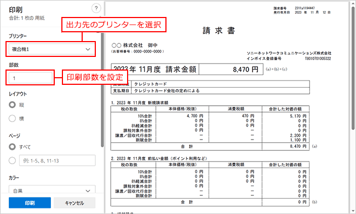Click the 合計: 1 枚の用紙 summary text
356x214 pixels.
(x=27, y=18)
